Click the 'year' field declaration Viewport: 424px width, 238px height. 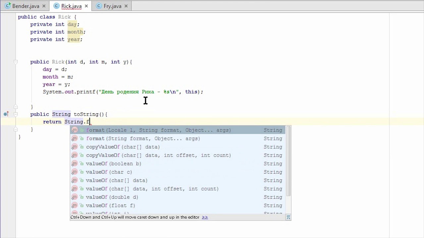pos(74,39)
